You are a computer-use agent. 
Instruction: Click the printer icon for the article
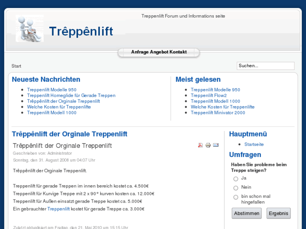coord(208,145)
